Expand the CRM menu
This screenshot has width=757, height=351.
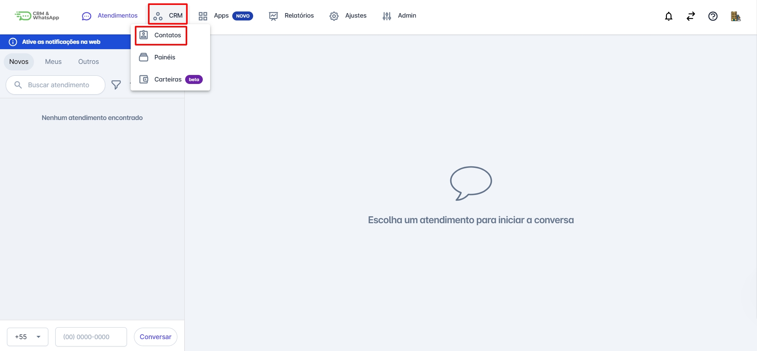[168, 16]
